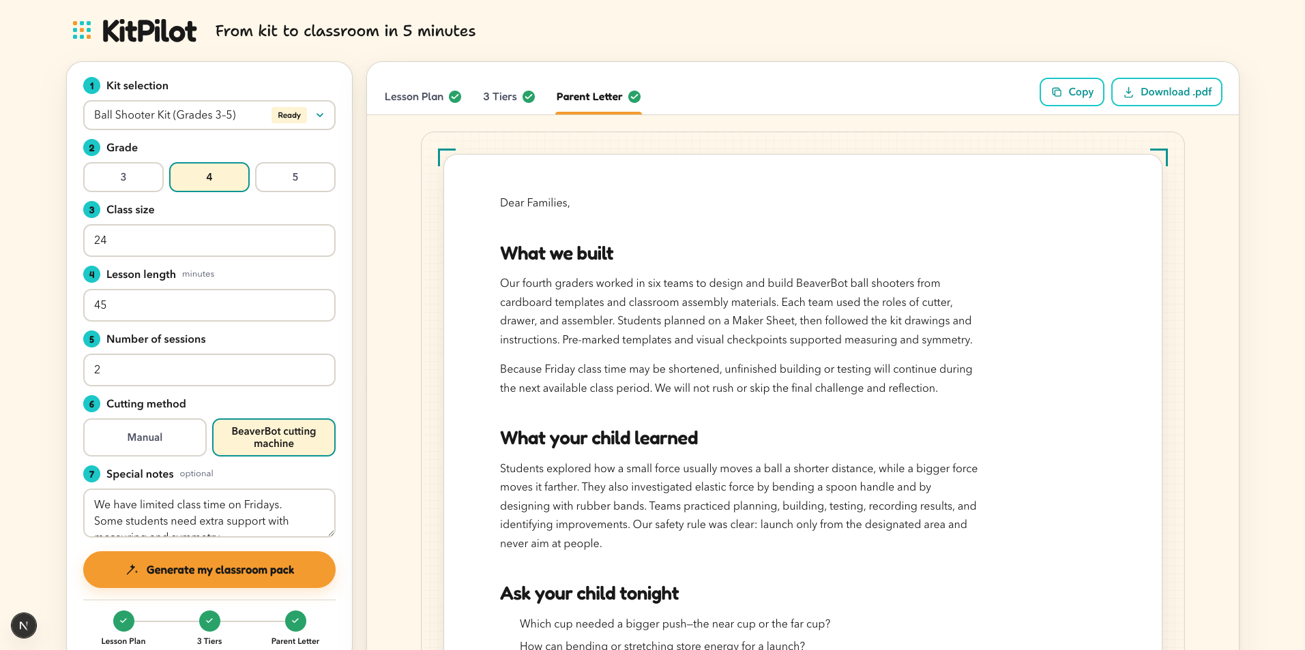Choose Manual cutting method
This screenshot has height=650, width=1305.
(145, 437)
